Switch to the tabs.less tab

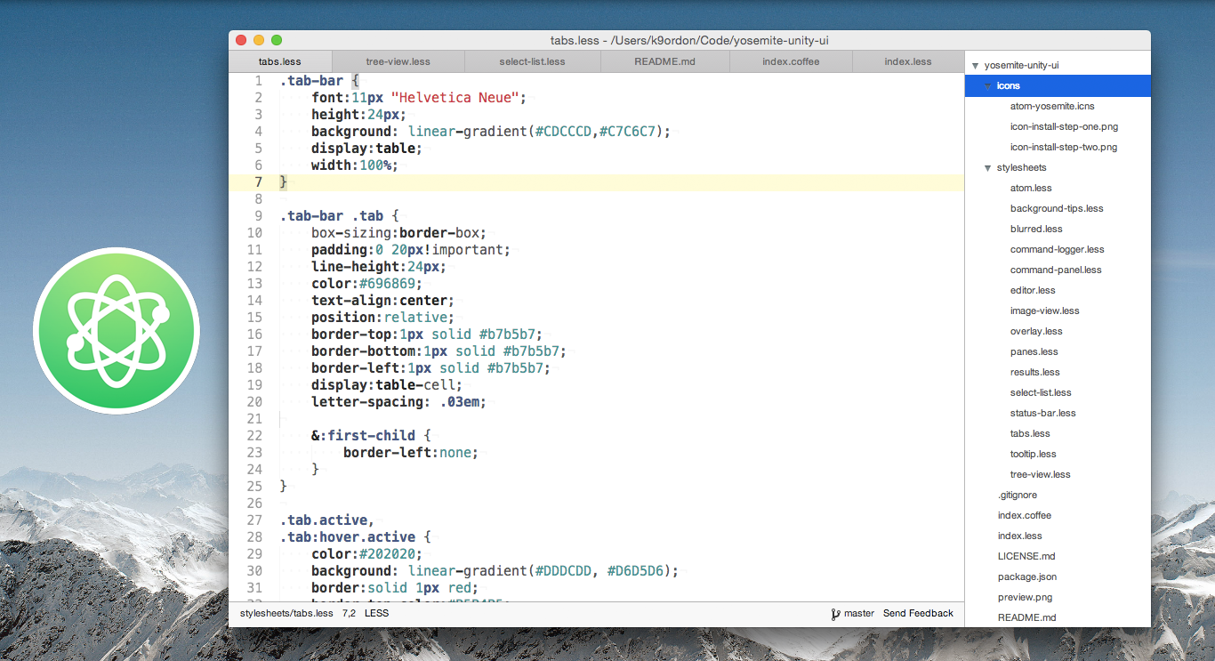tap(280, 61)
